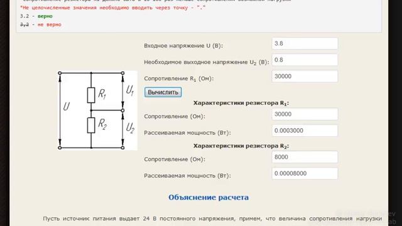This screenshot has height=226, width=402.
Task: Select R2 resistance result field 8000
Action: tap(305, 157)
